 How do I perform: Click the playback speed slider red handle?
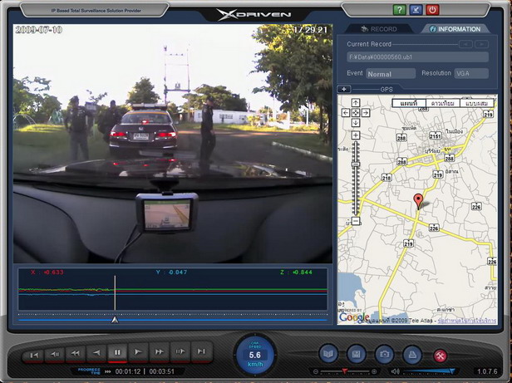344,371
